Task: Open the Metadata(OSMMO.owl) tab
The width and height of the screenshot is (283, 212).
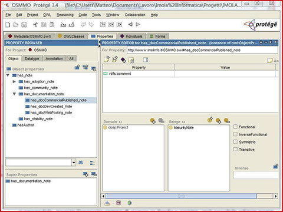Action: coord(29,36)
